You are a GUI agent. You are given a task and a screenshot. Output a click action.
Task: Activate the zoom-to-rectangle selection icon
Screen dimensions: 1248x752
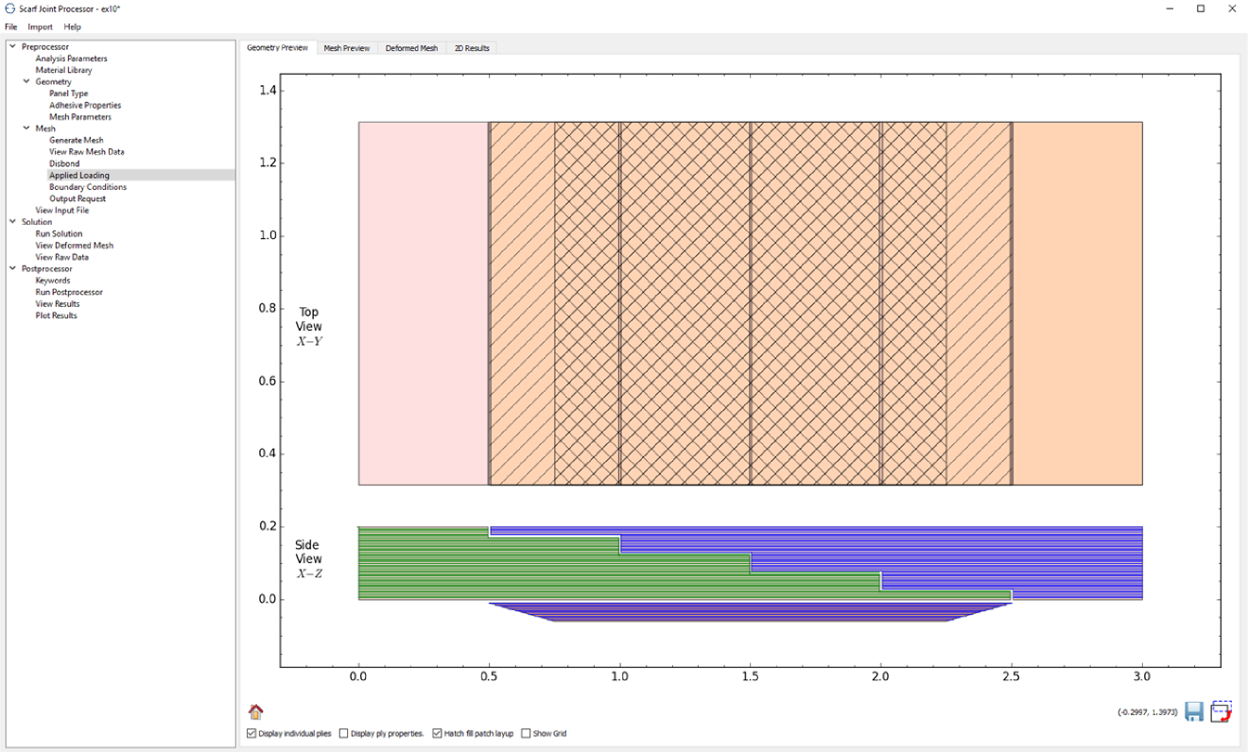click(1221, 711)
